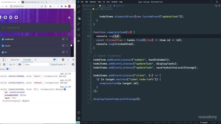221x124 pixels.
Task: Stop loading the page in Chrome
Action: (x=6, y=6)
